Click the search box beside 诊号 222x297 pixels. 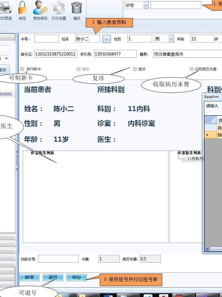[176, 5]
